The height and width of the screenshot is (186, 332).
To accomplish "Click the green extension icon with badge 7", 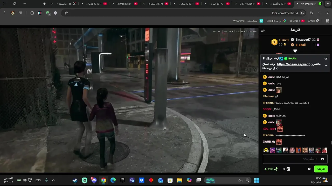I will pyautogui.click(x=48, y=13).
